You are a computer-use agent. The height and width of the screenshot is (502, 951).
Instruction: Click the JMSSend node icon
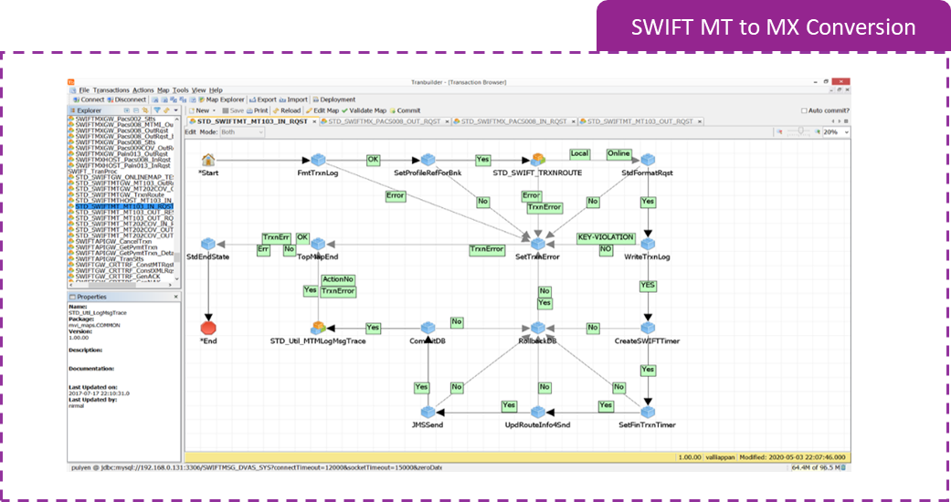click(x=428, y=412)
